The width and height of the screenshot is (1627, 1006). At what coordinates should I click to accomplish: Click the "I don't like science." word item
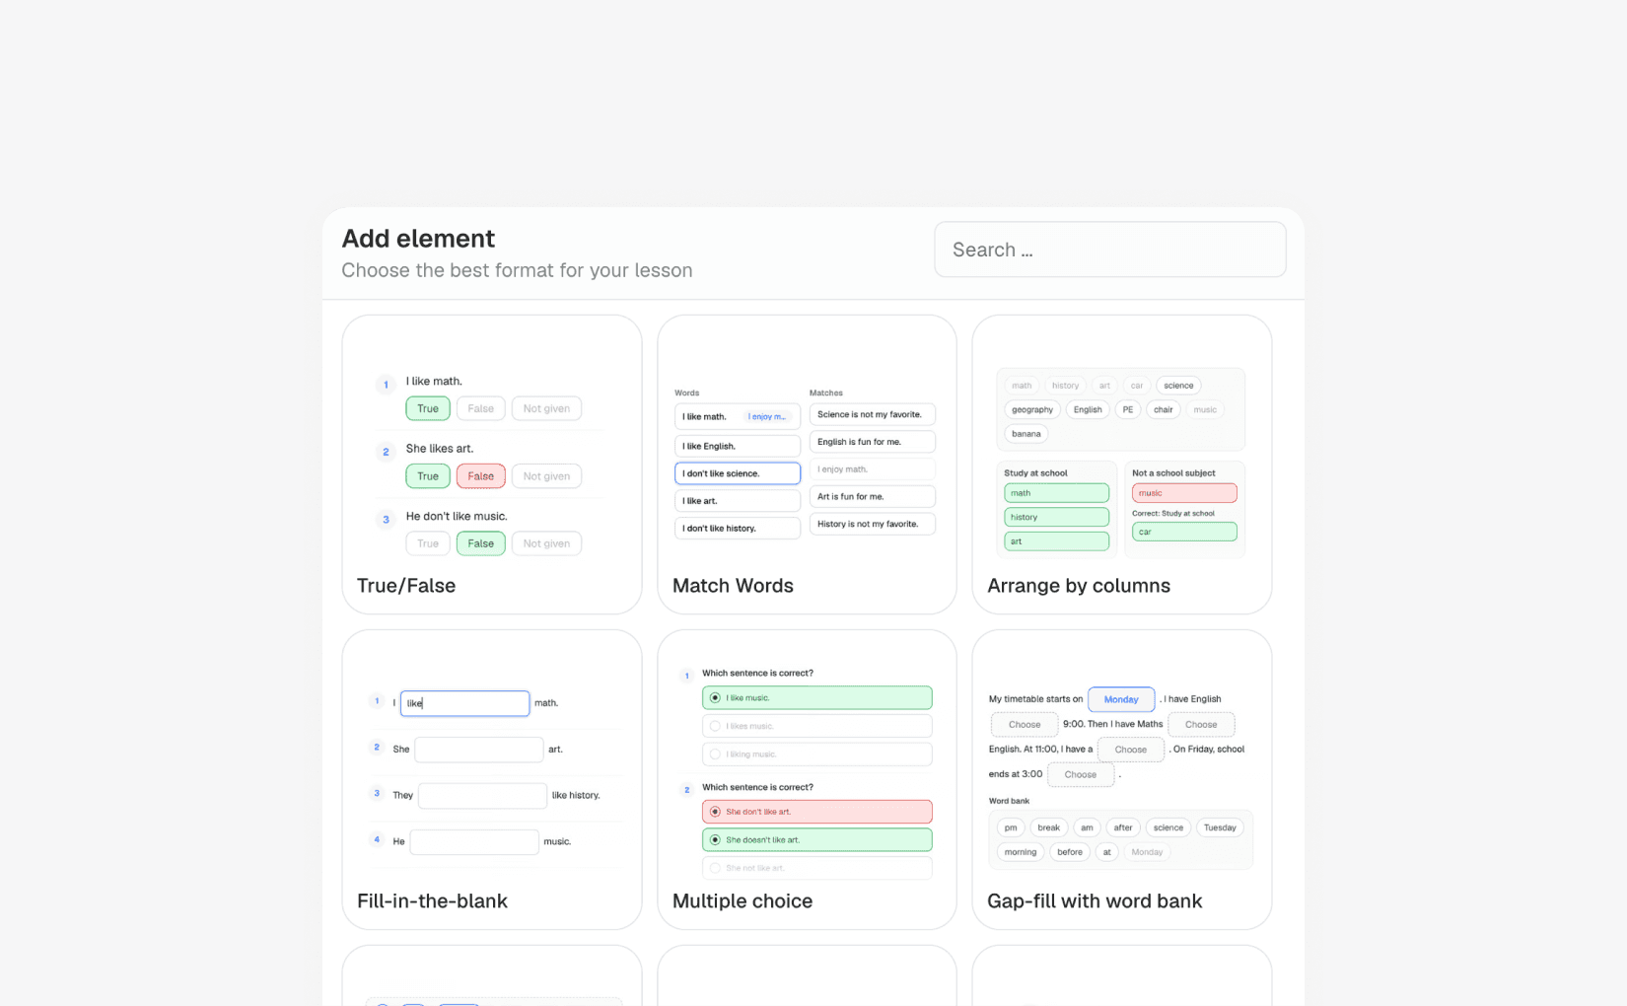[x=738, y=473]
